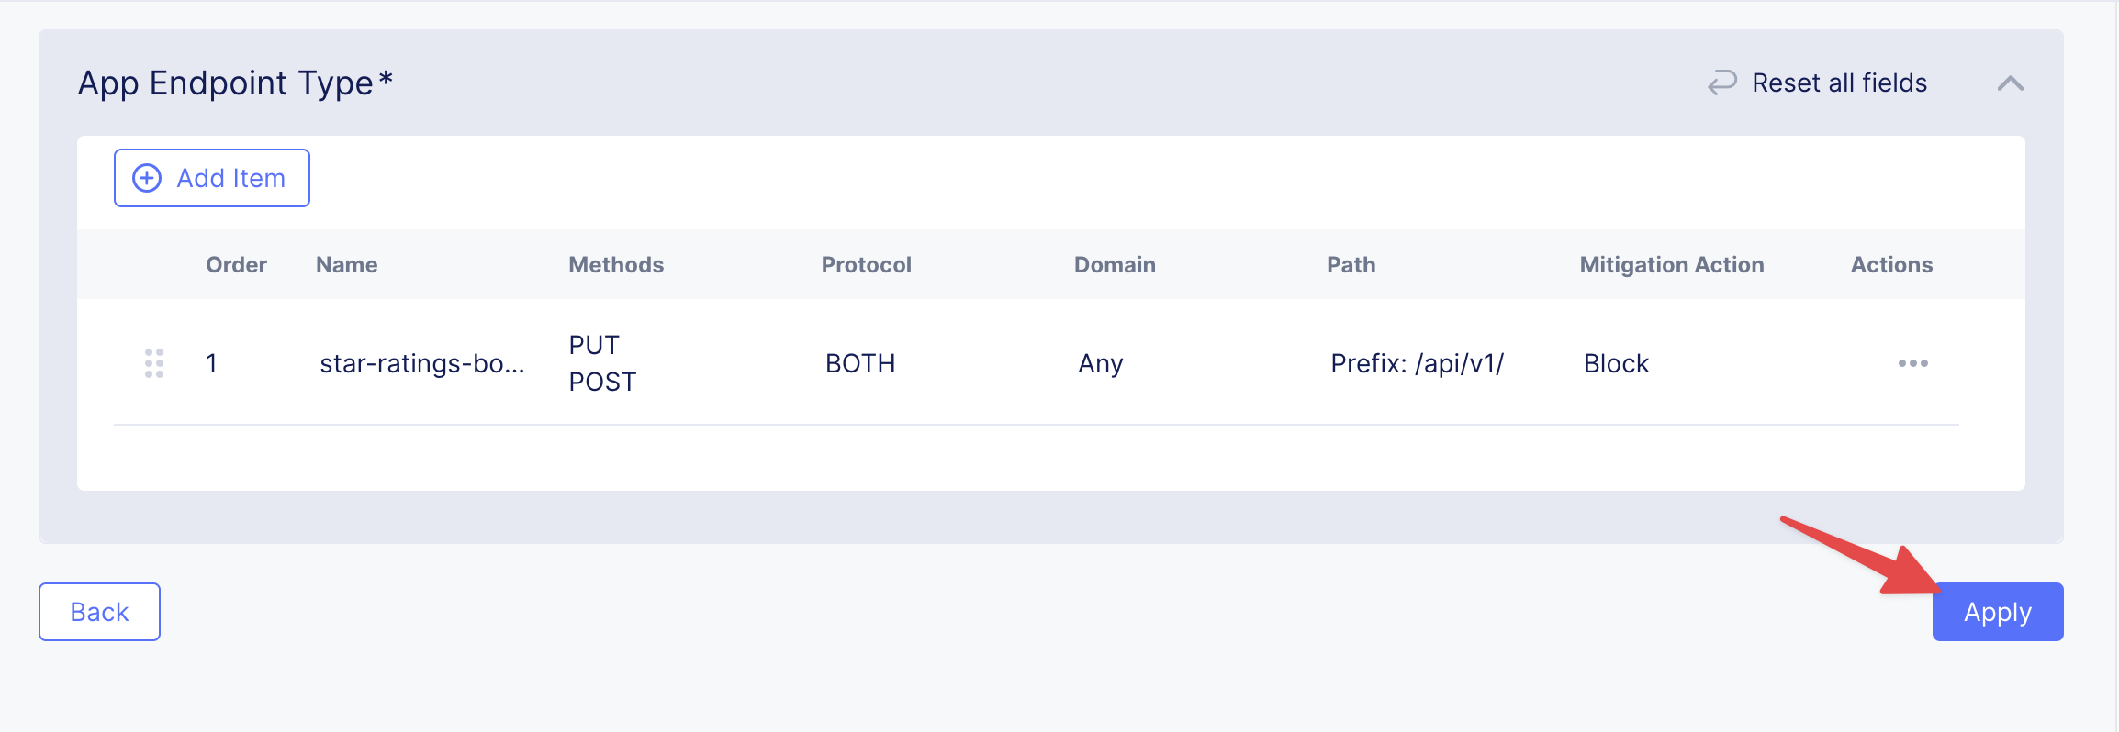Click the Mitigation Action column header
This screenshot has width=2119, height=732.
(x=1671, y=265)
